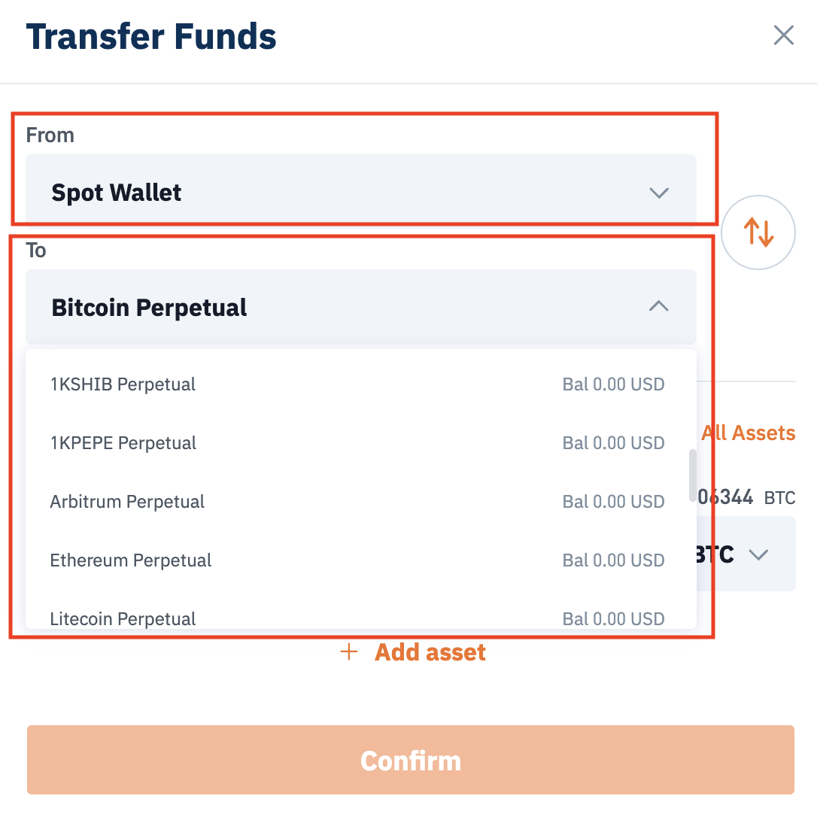This screenshot has width=817, height=820.
Task: Choose 1KPEPE Perpetual as destination
Action: click(123, 443)
